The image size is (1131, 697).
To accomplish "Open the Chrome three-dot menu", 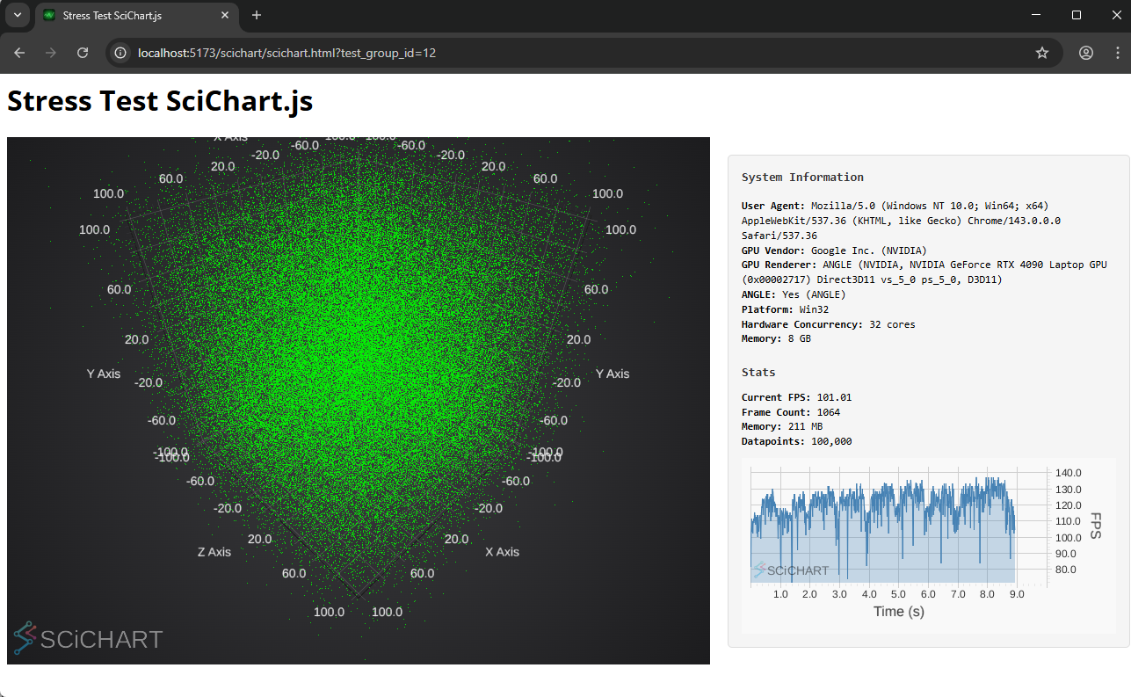I will [1117, 53].
